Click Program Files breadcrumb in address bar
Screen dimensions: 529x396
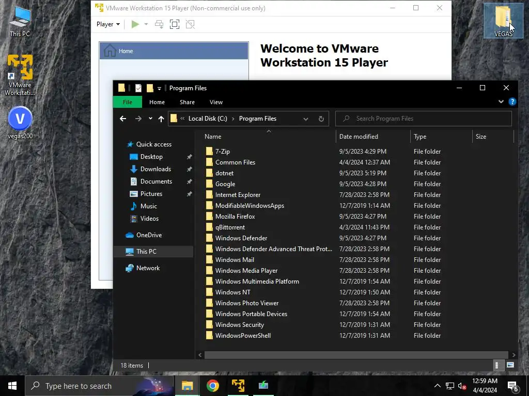(258, 119)
